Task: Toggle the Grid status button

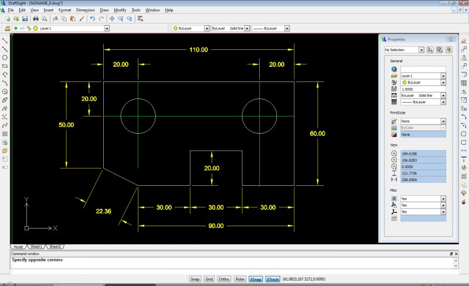Action: click(x=209, y=279)
